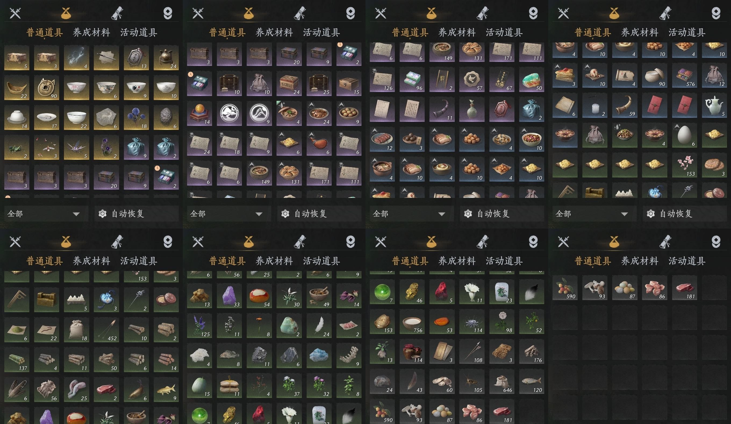
Task: Select the milk bowl item showing 756
Action: coord(412,322)
